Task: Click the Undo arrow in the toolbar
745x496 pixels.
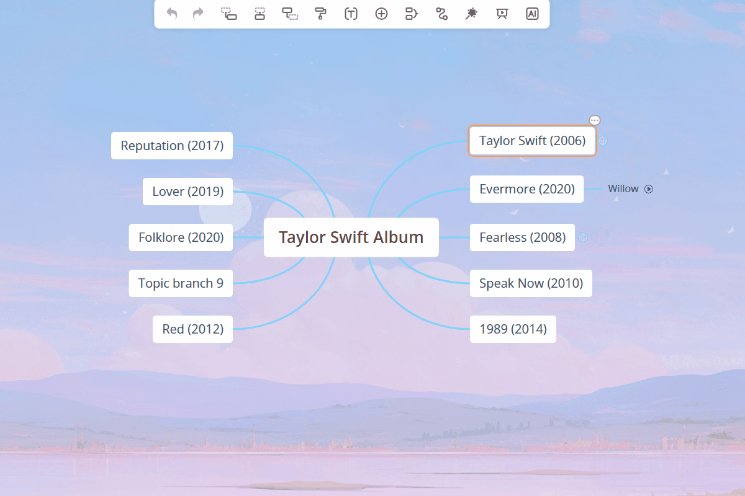Action: click(x=172, y=14)
